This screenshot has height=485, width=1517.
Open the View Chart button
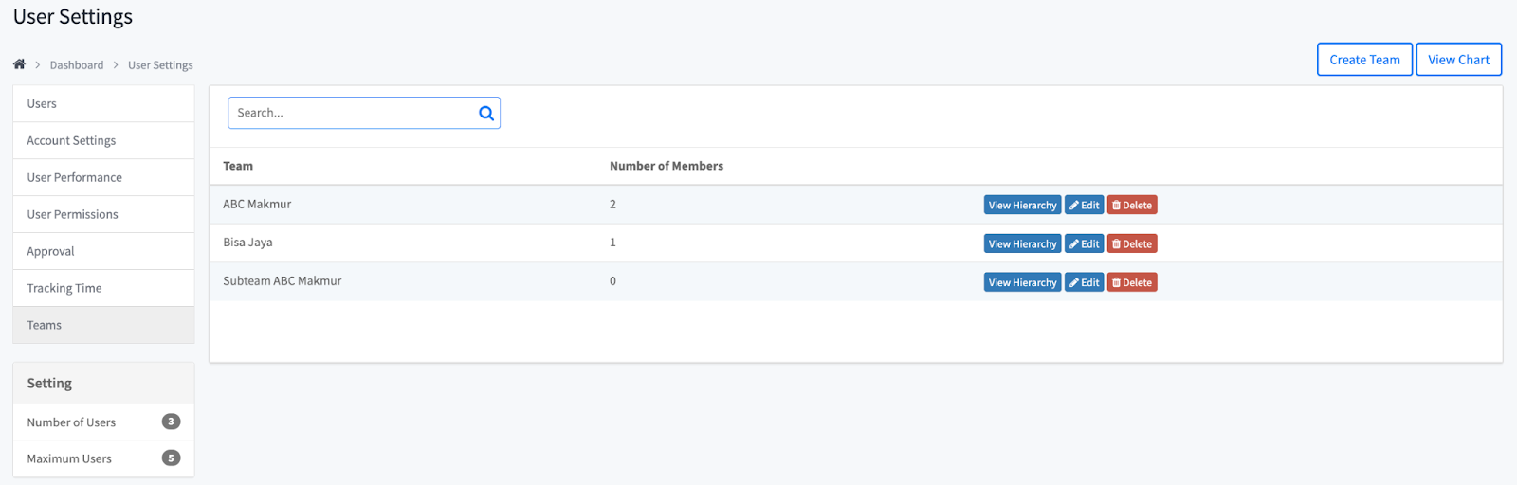point(1458,60)
